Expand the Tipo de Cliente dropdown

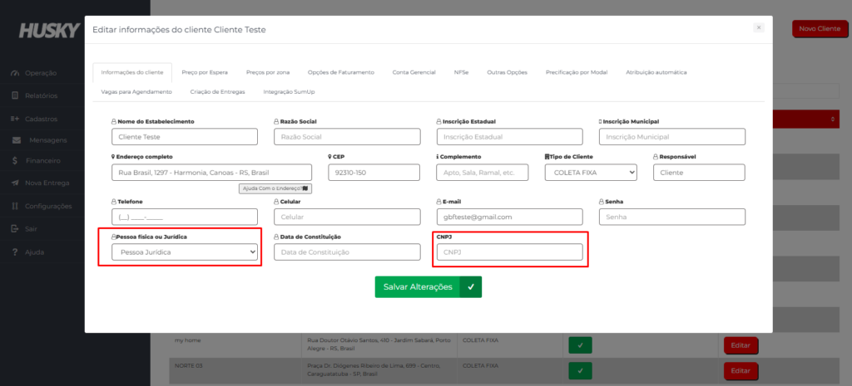(x=590, y=172)
